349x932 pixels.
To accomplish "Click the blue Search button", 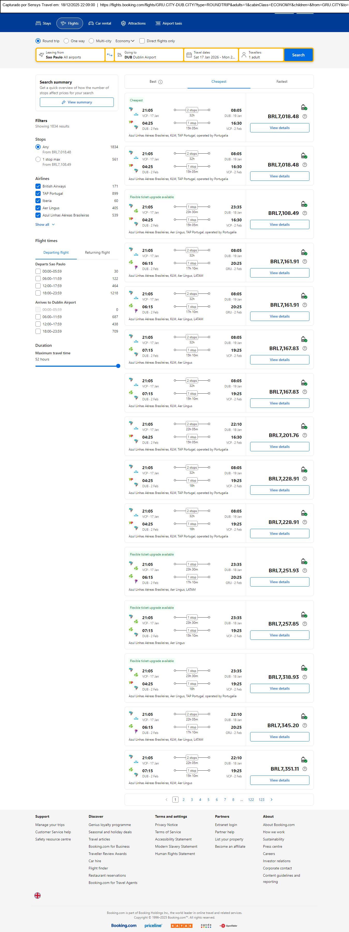I will [x=298, y=55].
